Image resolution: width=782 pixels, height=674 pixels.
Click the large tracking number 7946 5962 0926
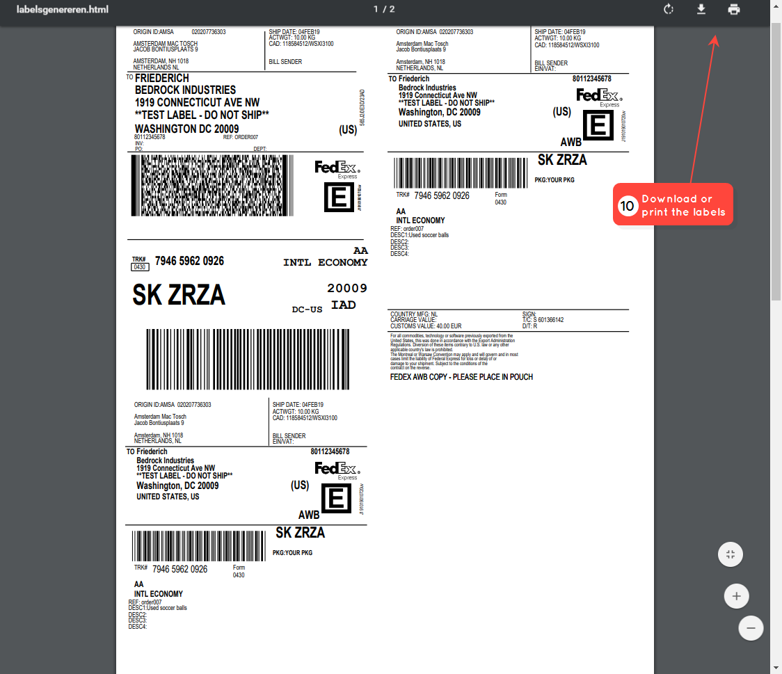(x=189, y=261)
